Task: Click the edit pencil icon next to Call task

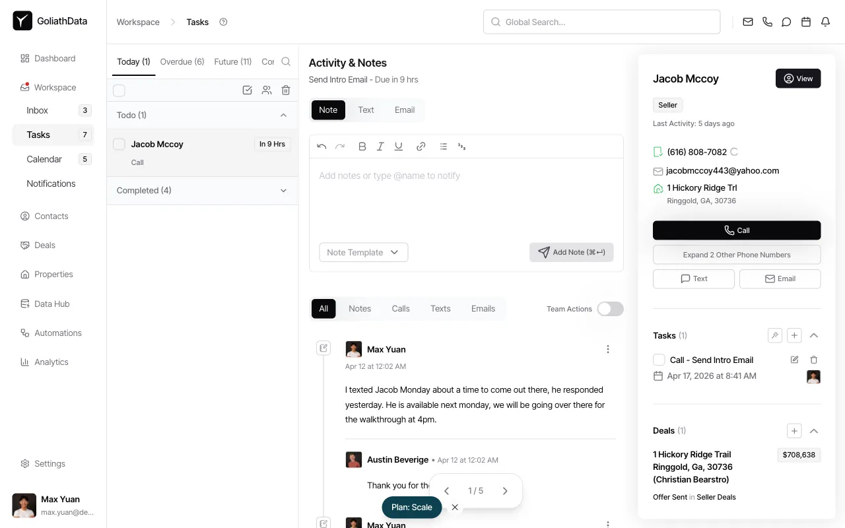Action: (794, 360)
